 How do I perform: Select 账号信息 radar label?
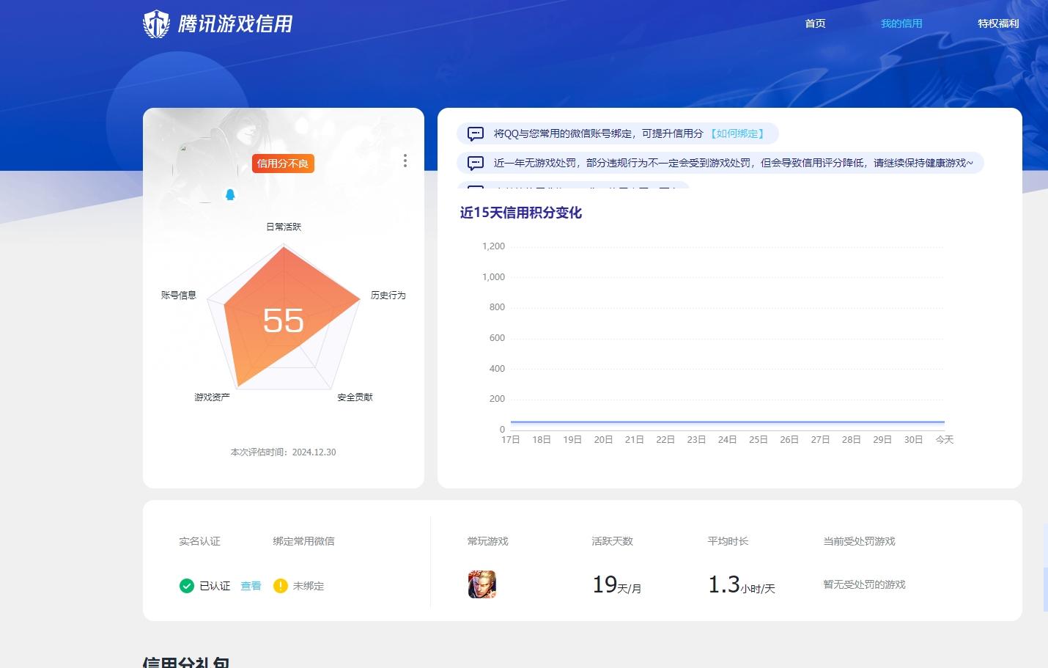pyautogui.click(x=179, y=295)
